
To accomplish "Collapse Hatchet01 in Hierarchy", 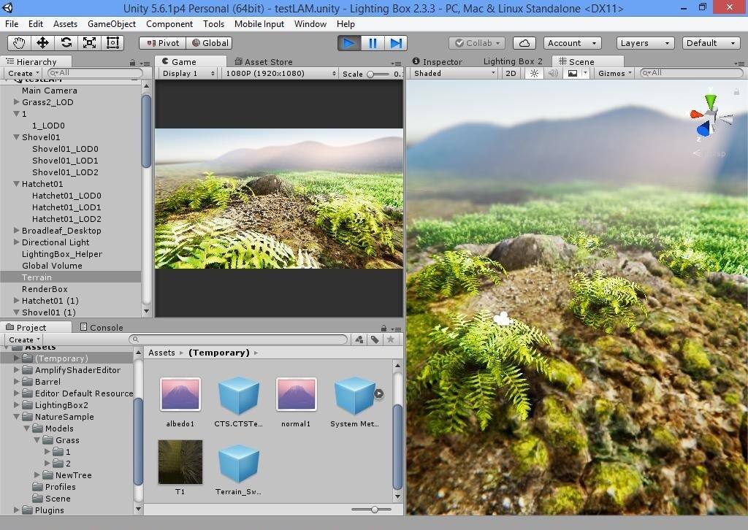I will coord(16,184).
